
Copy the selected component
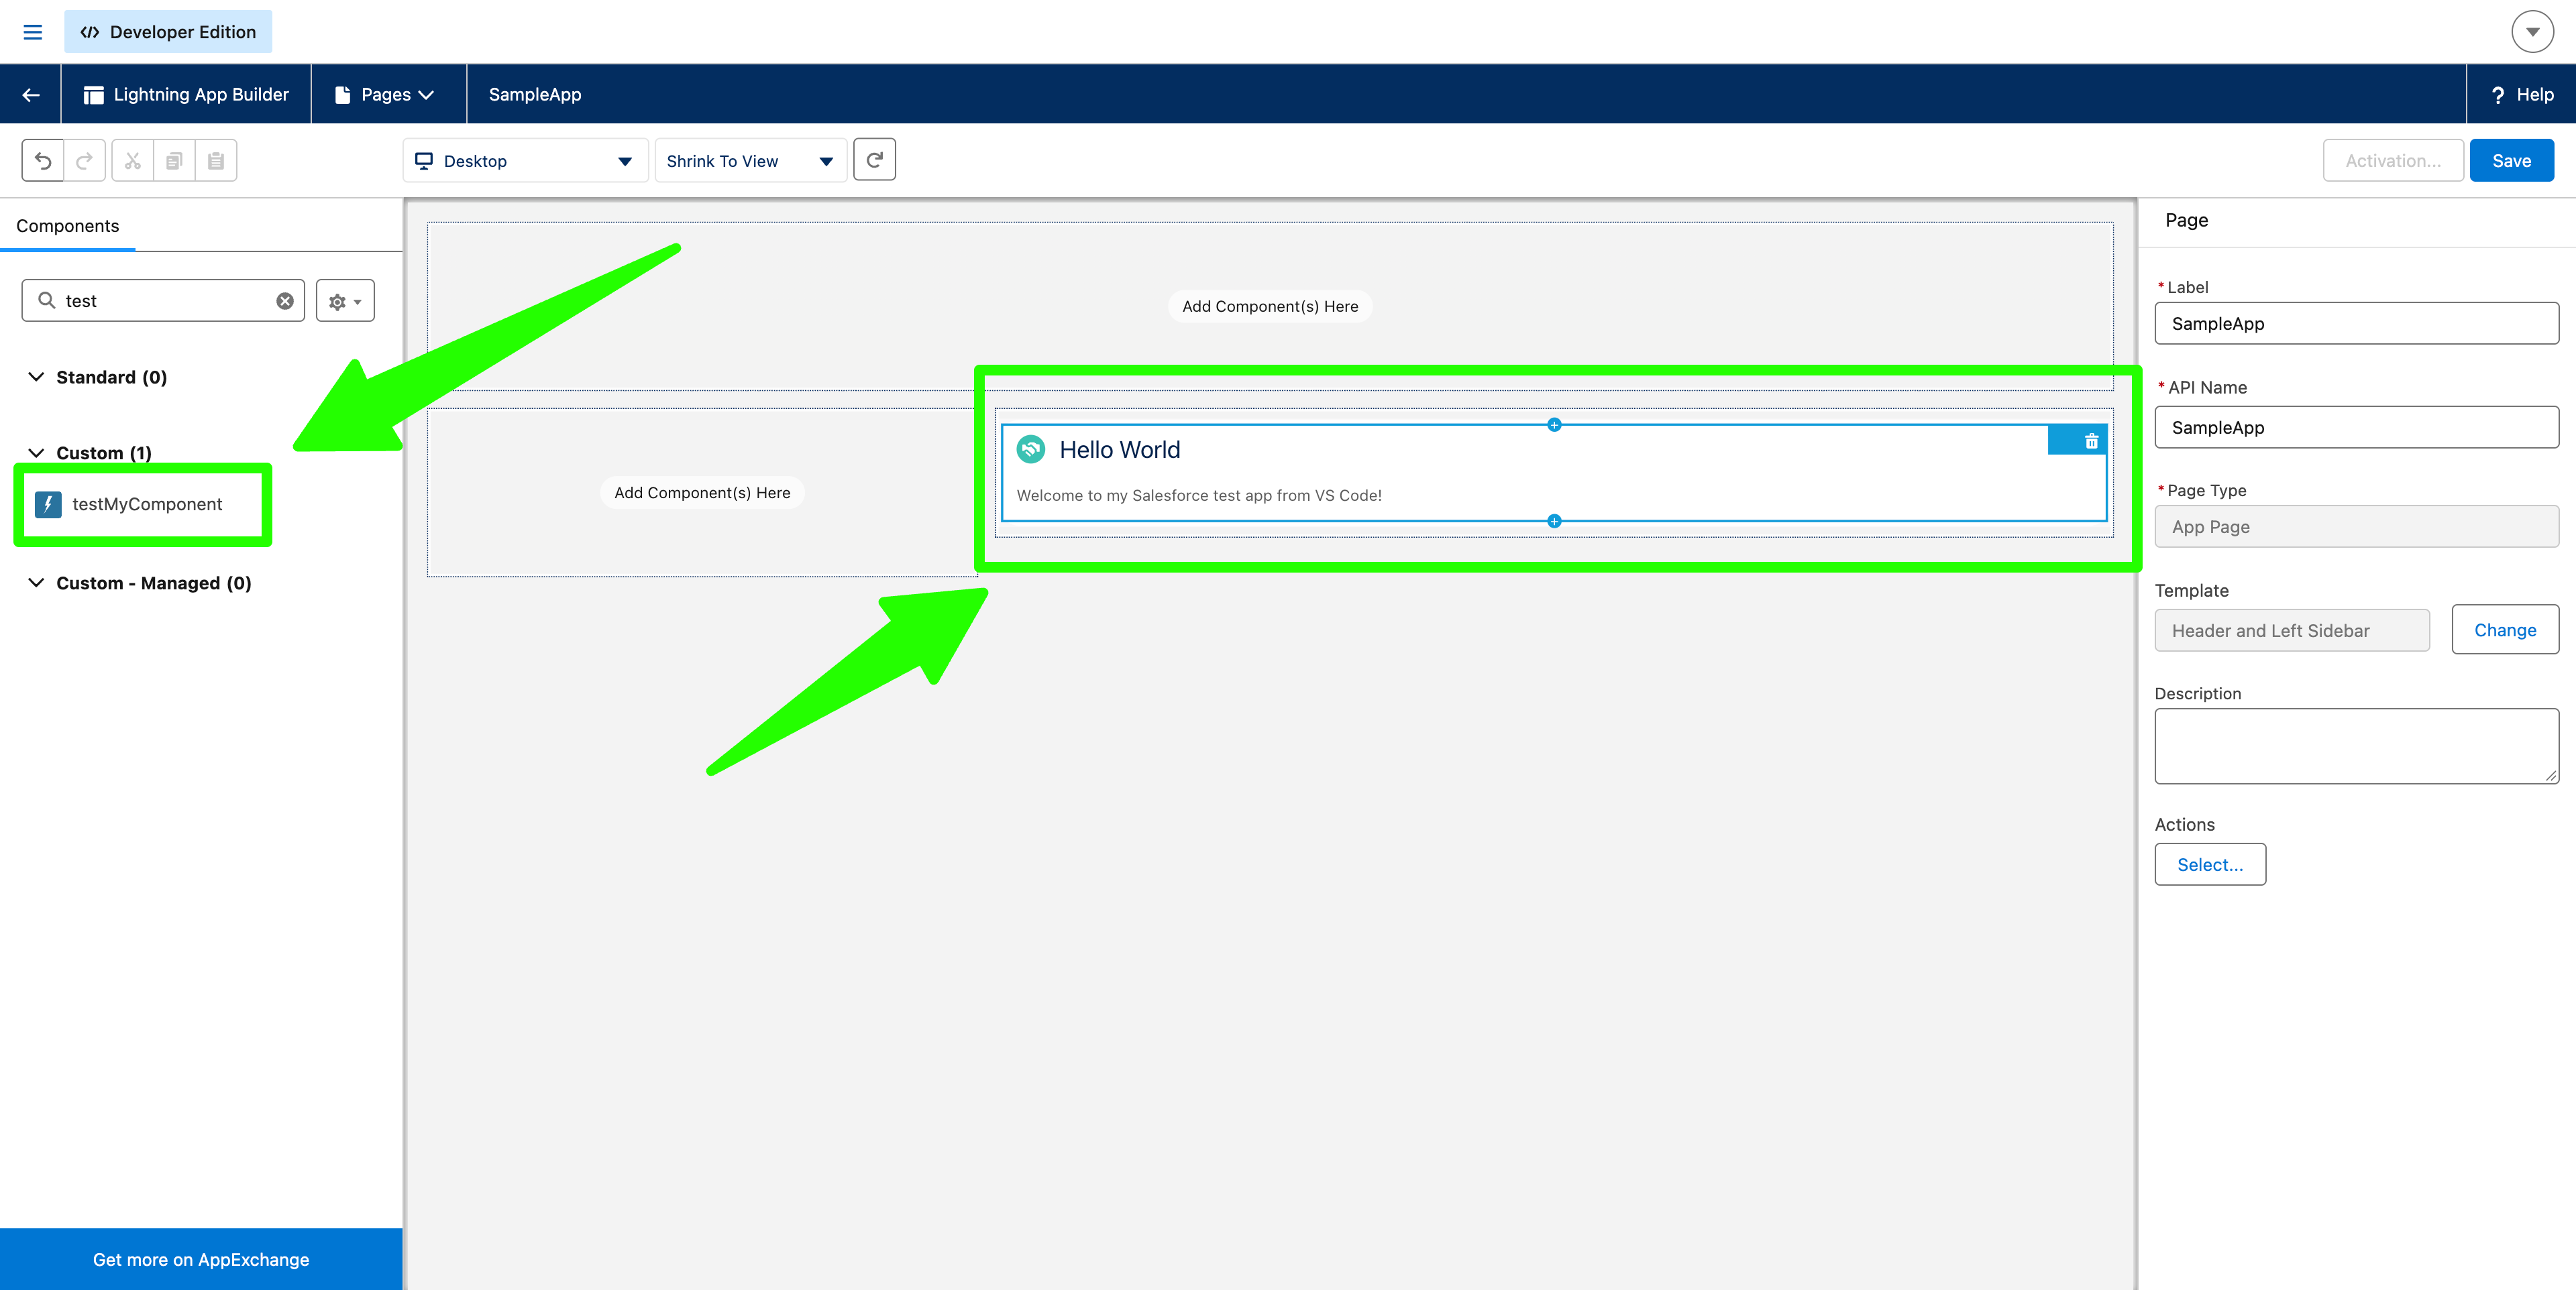(174, 161)
